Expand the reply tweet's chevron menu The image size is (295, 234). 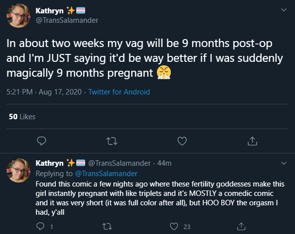(284, 163)
